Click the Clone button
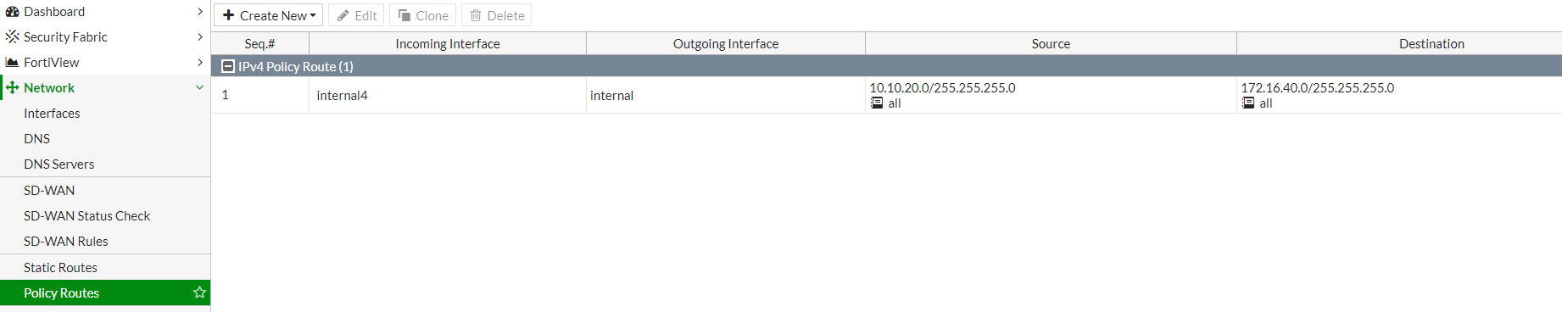This screenshot has height=312, width=1562. tap(423, 15)
